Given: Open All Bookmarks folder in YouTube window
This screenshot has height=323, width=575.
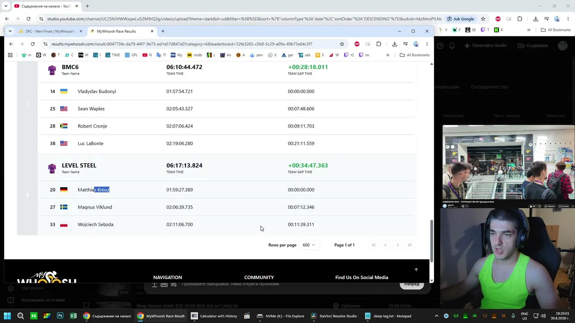Looking at the screenshot, I should click(556, 30).
